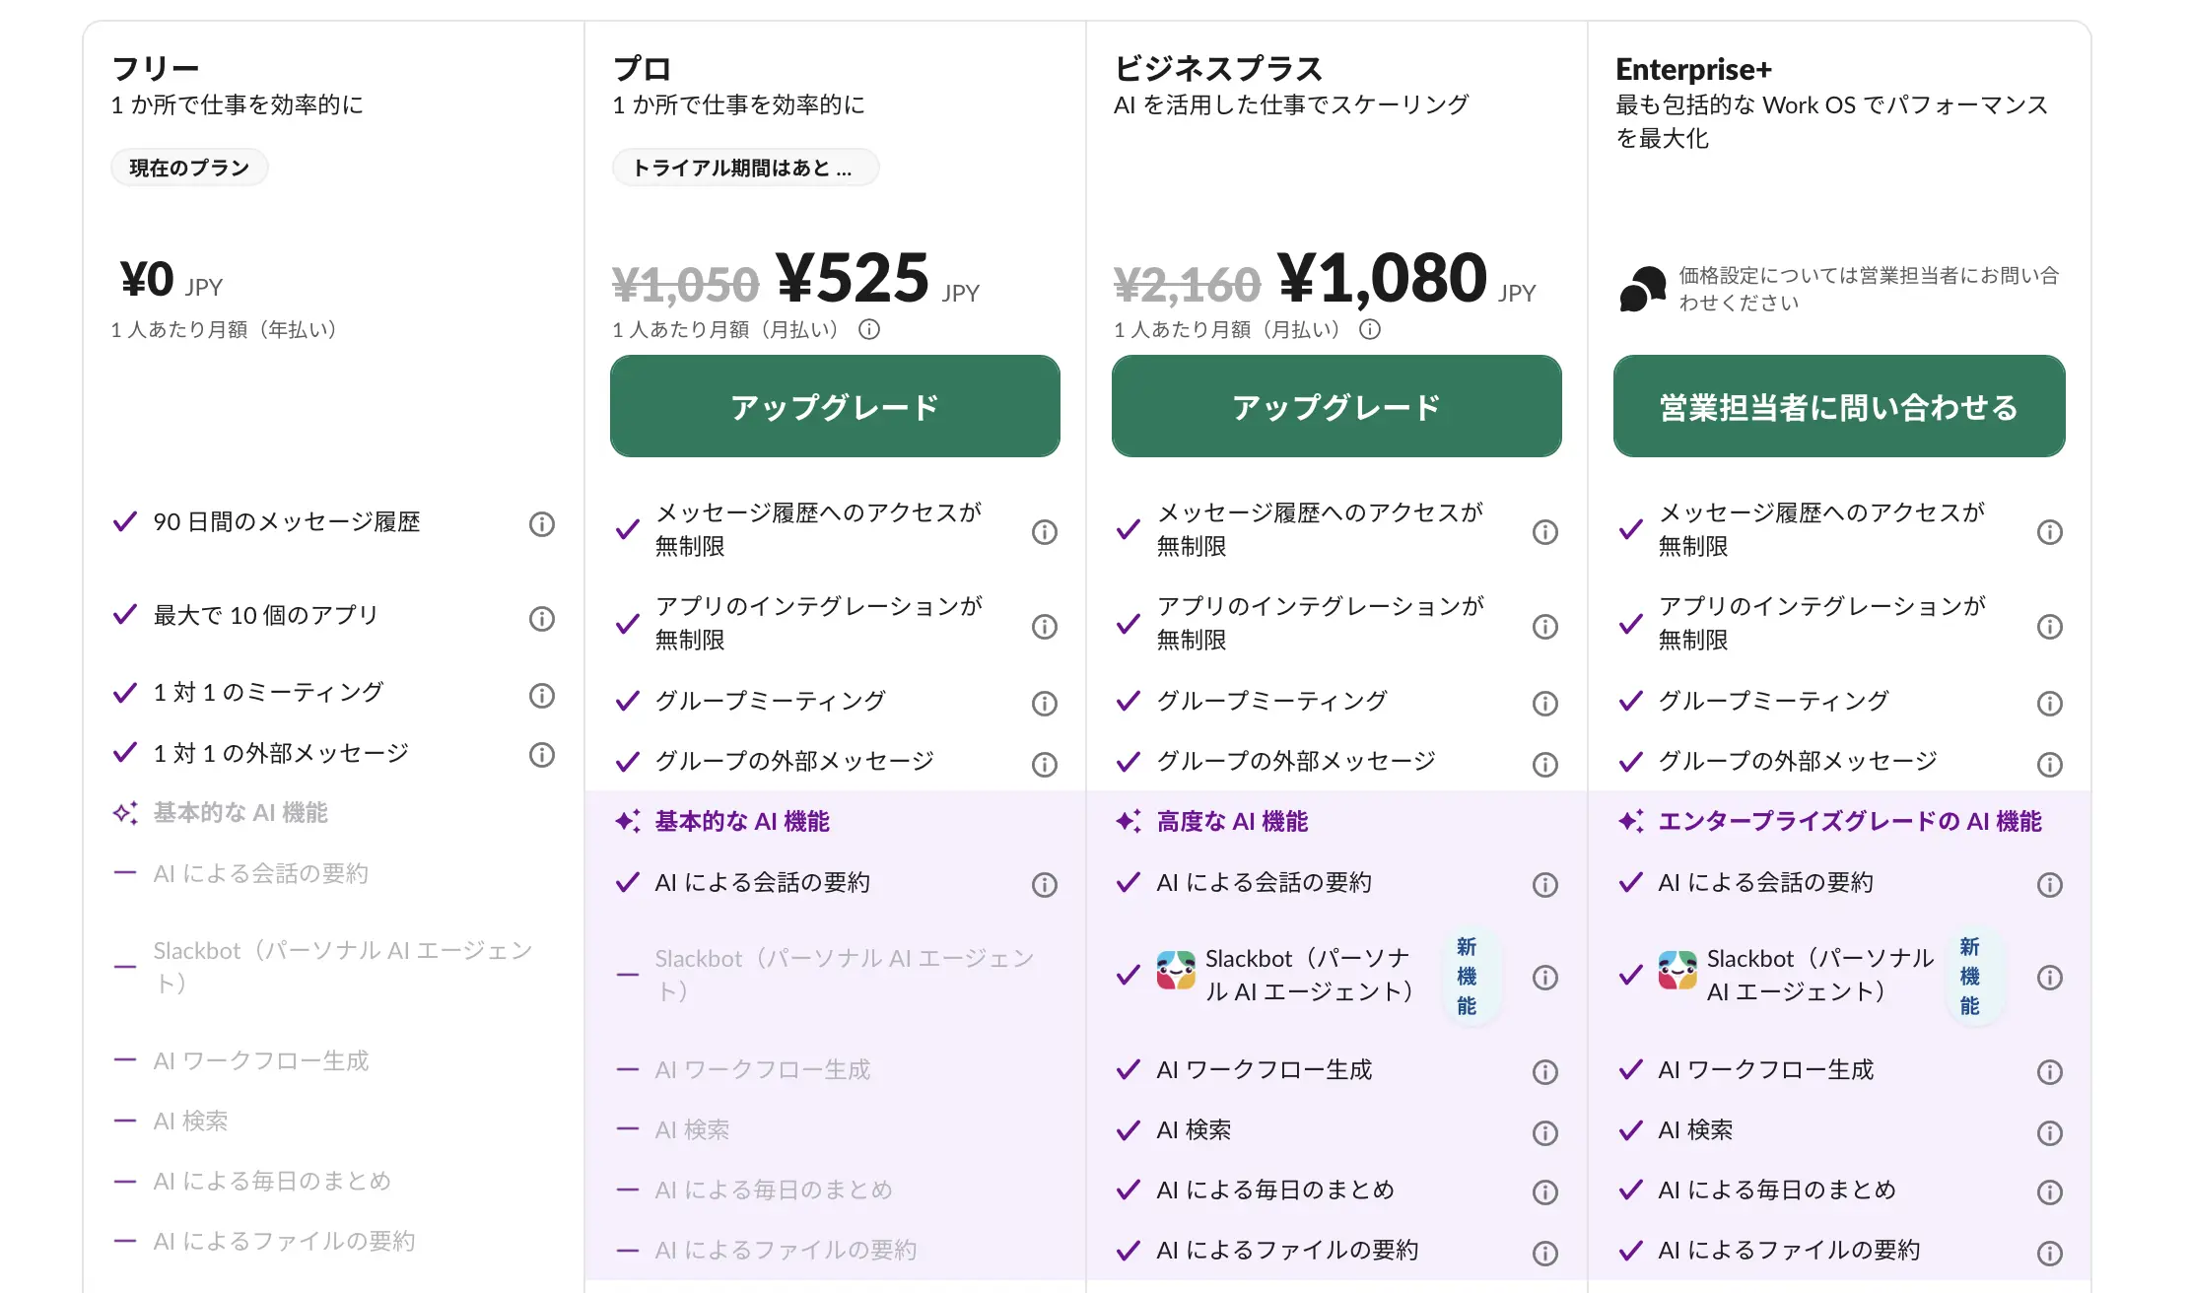The height and width of the screenshot is (1293, 2190).
Task: Click info for Enterprise+ グループミーティング
Action: [x=2050, y=704]
